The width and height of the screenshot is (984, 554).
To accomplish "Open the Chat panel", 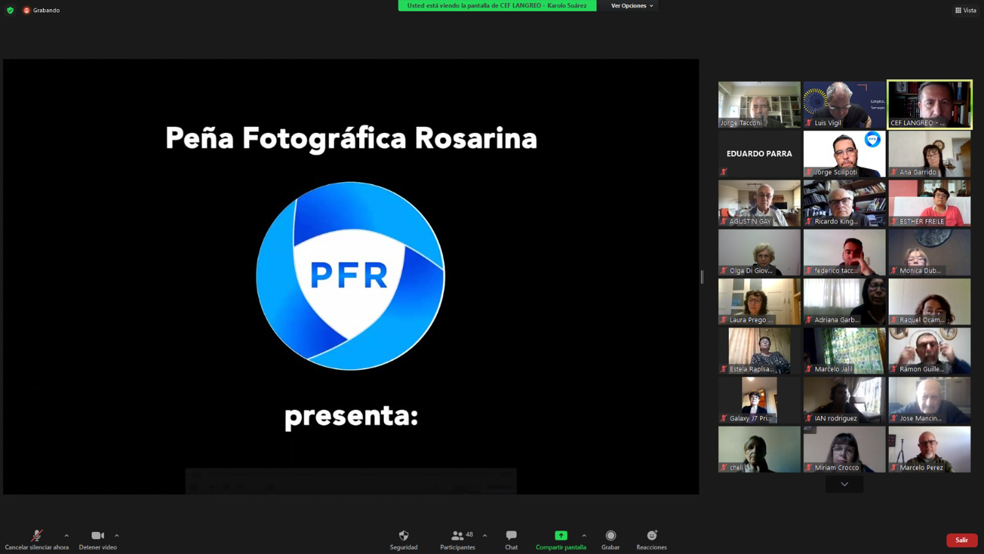I will pyautogui.click(x=511, y=540).
